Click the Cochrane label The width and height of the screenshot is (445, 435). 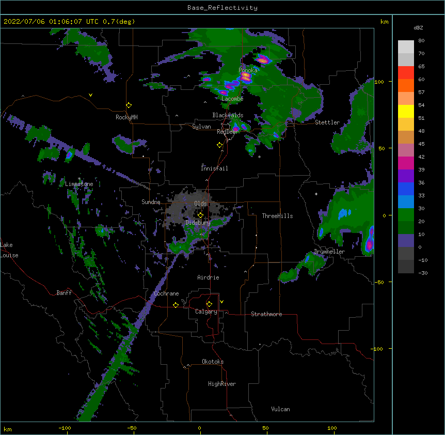166,293
